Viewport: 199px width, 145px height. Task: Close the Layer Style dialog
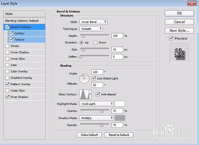pos(192,3)
